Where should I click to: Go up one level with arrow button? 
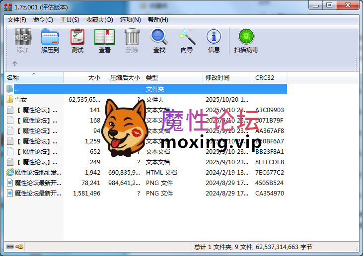pyautogui.click(x=15, y=64)
